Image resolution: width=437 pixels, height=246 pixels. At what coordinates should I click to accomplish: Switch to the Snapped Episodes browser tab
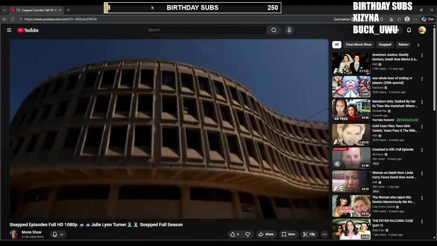[36, 10]
